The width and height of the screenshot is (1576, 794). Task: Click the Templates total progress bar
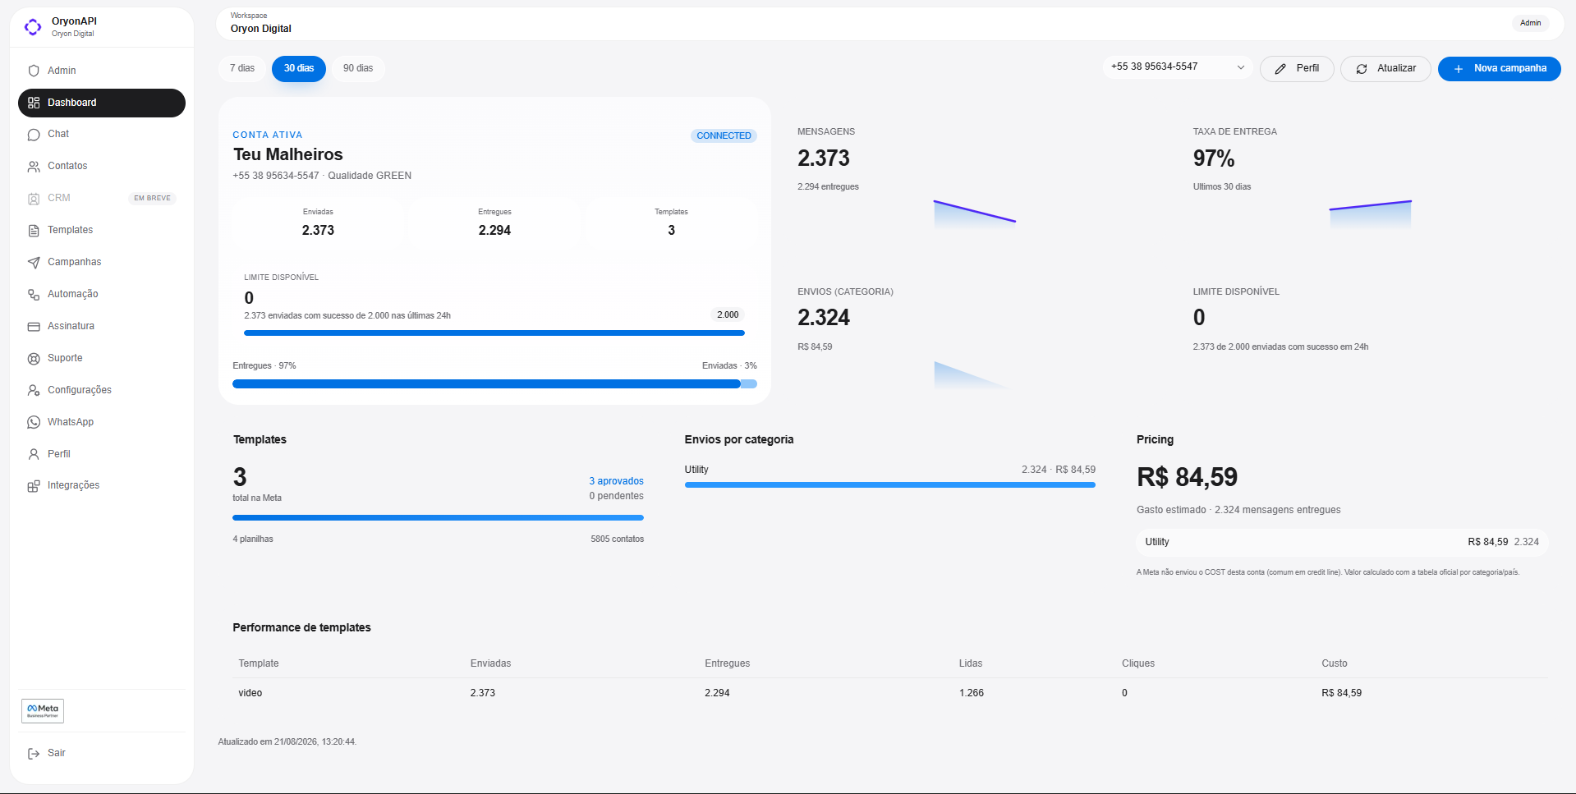click(x=438, y=517)
